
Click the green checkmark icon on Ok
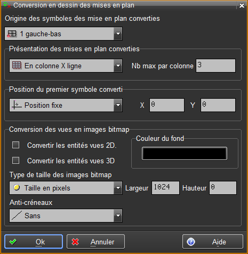coord(13,242)
